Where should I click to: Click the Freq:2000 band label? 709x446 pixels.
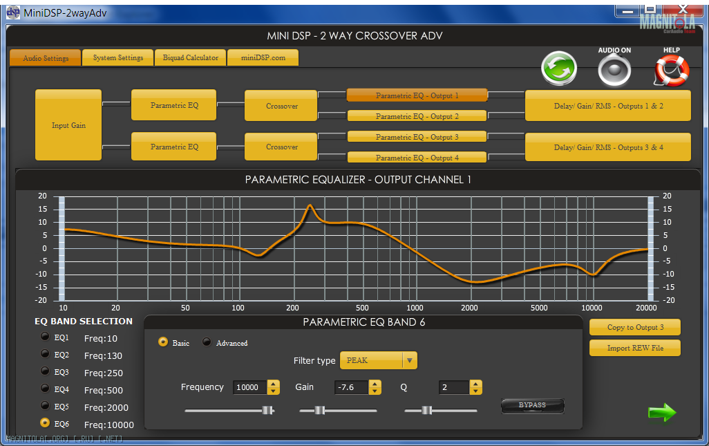[x=106, y=407]
